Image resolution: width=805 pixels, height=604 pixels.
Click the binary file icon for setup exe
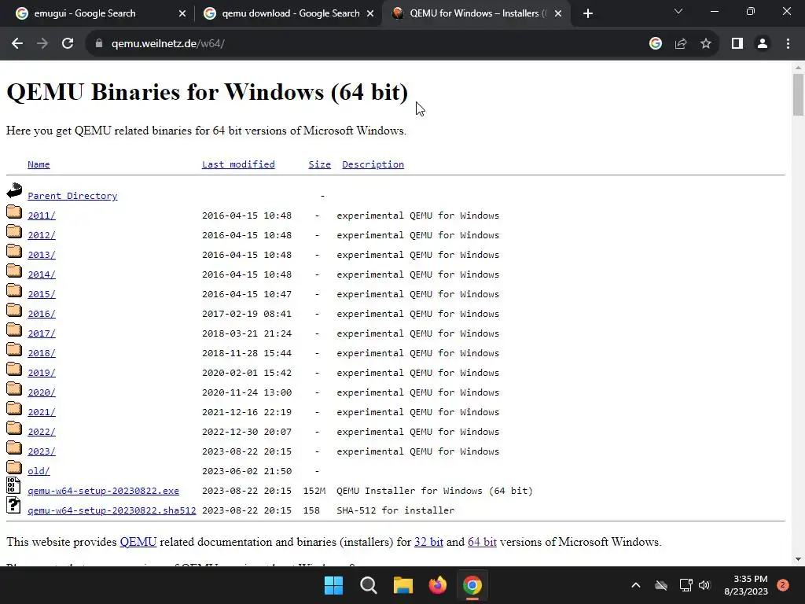[14, 485]
